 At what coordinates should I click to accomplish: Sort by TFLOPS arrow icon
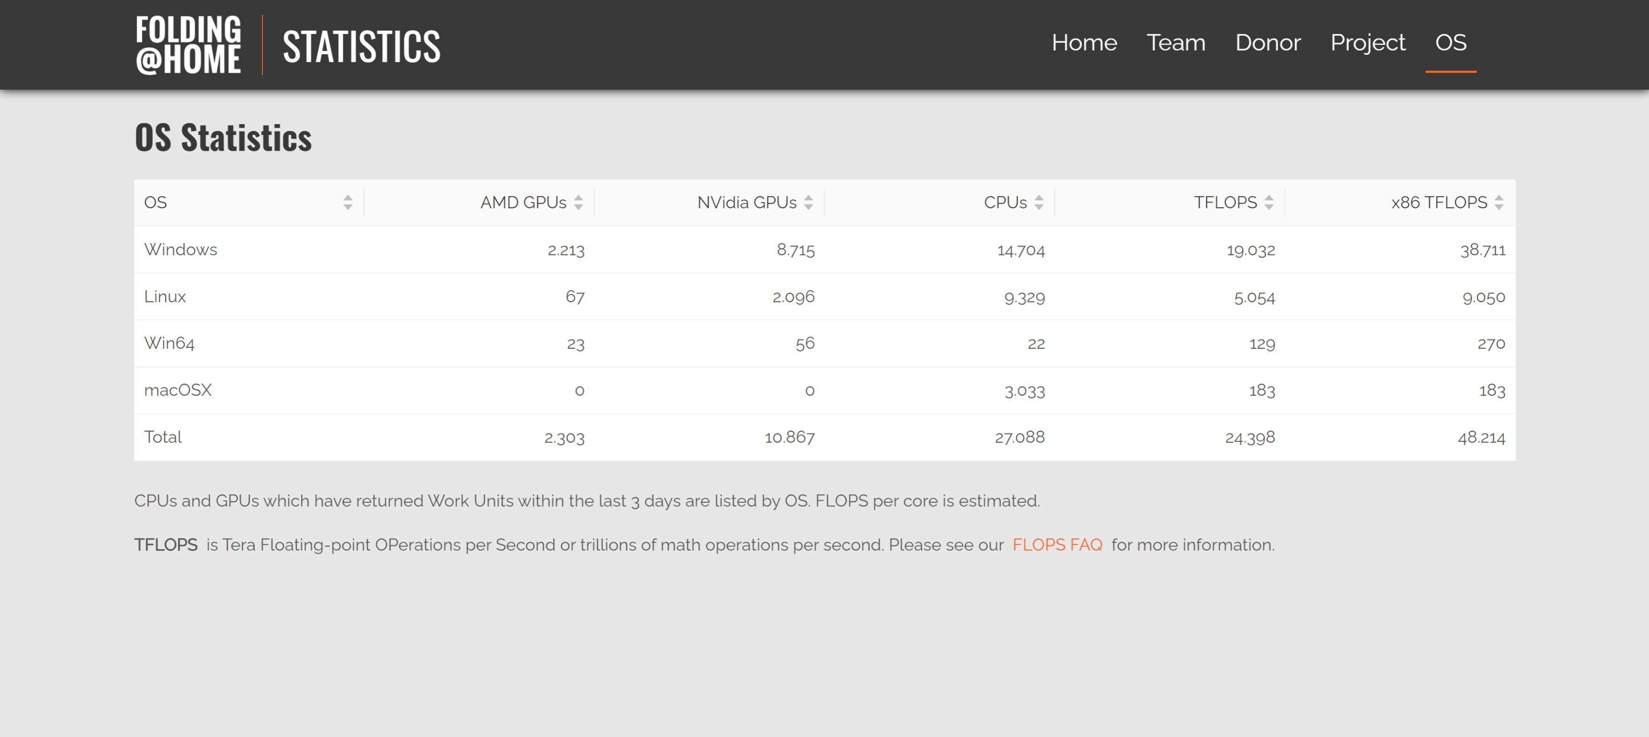click(1269, 203)
